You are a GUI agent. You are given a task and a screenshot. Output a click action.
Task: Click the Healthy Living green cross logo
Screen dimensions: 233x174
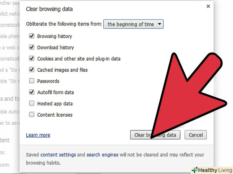point(195,170)
